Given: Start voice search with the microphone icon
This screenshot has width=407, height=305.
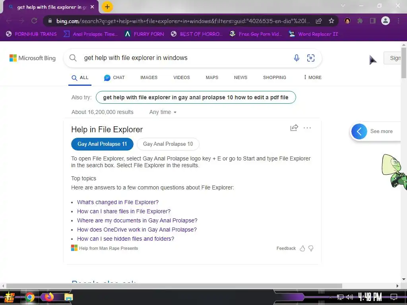Looking at the screenshot, I should (x=297, y=58).
